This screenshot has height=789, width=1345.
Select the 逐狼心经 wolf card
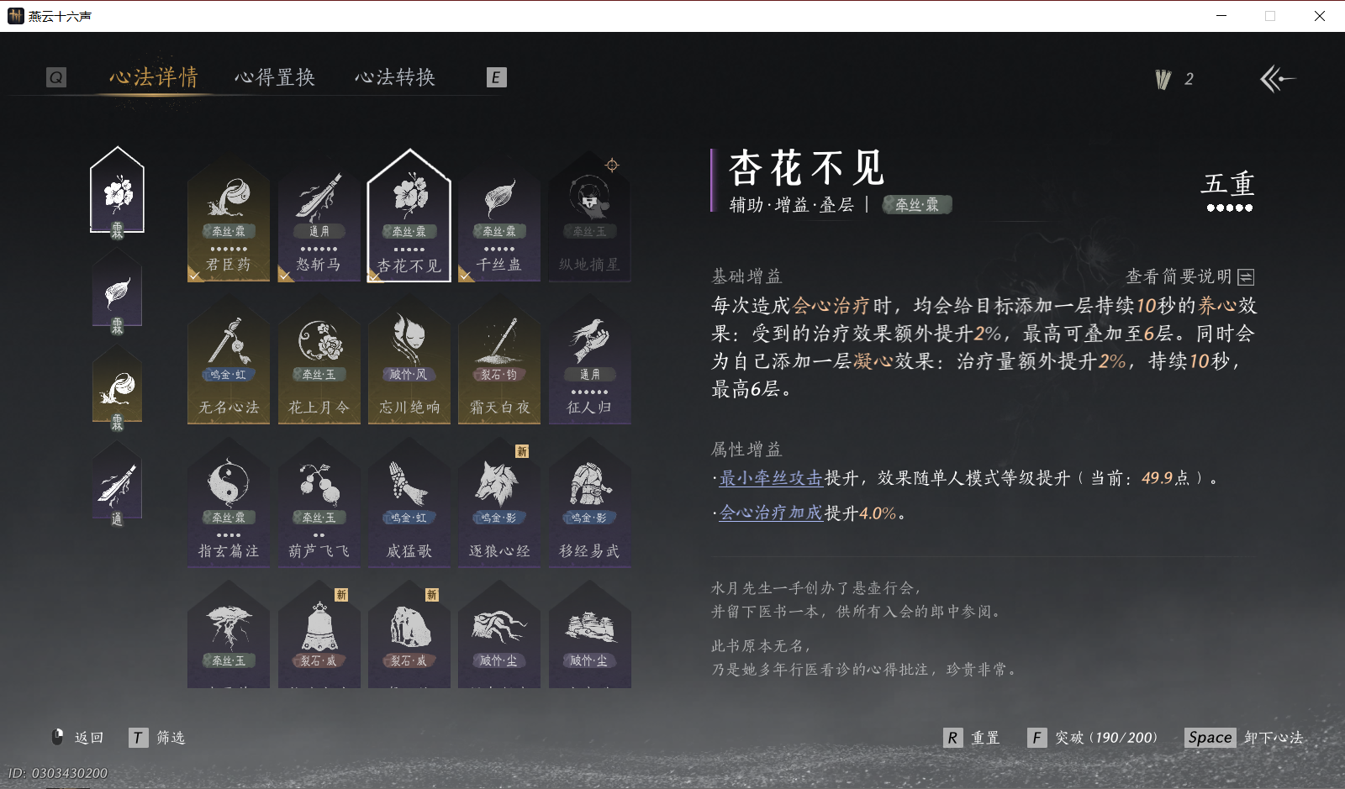point(499,502)
